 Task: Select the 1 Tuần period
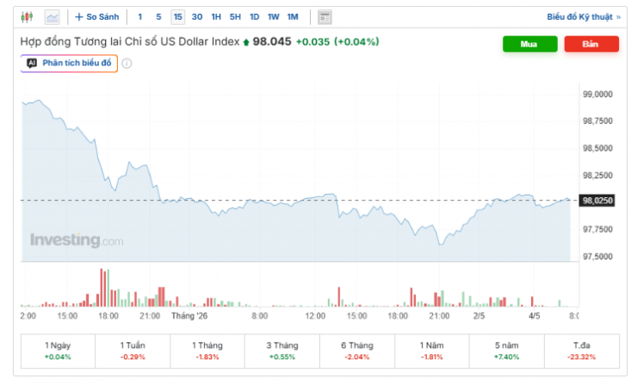pyautogui.click(x=133, y=351)
